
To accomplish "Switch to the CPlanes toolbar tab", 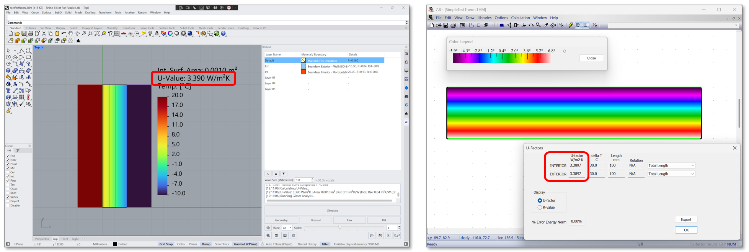I will [x=31, y=28].
